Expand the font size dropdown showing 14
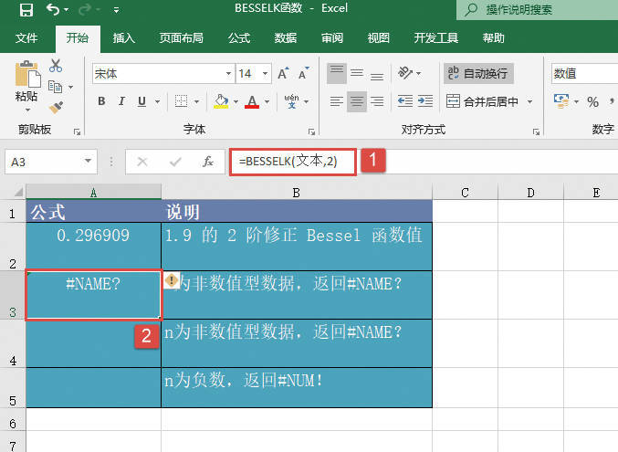Viewport: 618px width, 452px height. [264, 73]
